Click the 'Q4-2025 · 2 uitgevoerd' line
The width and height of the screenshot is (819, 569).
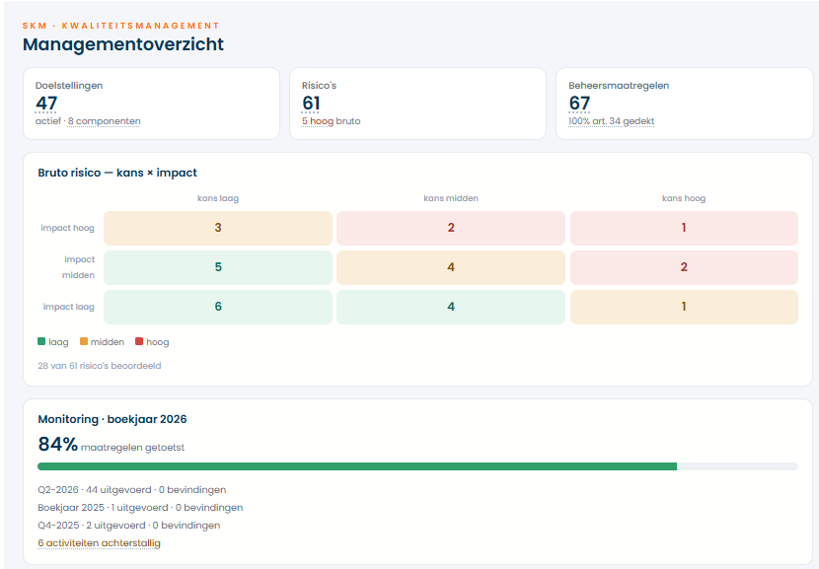(x=128, y=526)
